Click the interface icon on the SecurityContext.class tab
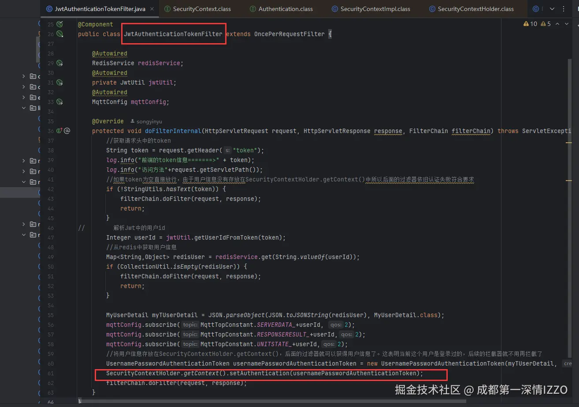The width and height of the screenshot is (579, 407). click(x=167, y=9)
